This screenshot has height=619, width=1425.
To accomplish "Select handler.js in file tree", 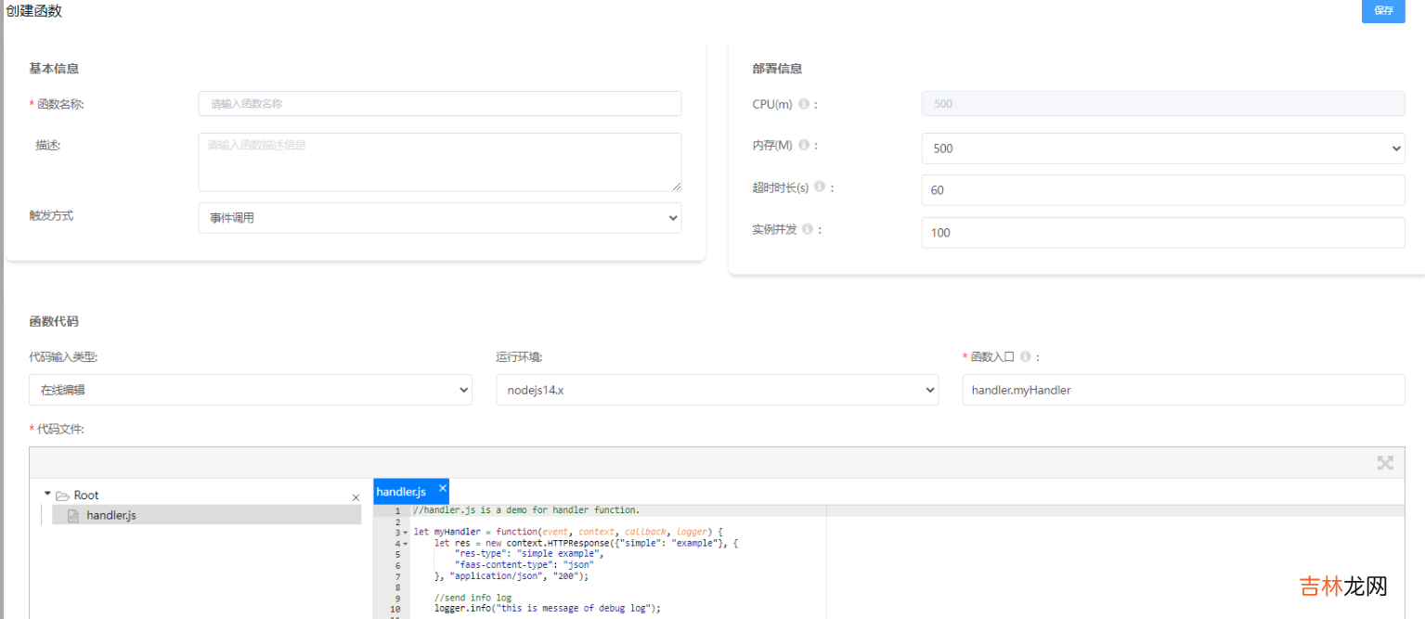I will point(110,515).
